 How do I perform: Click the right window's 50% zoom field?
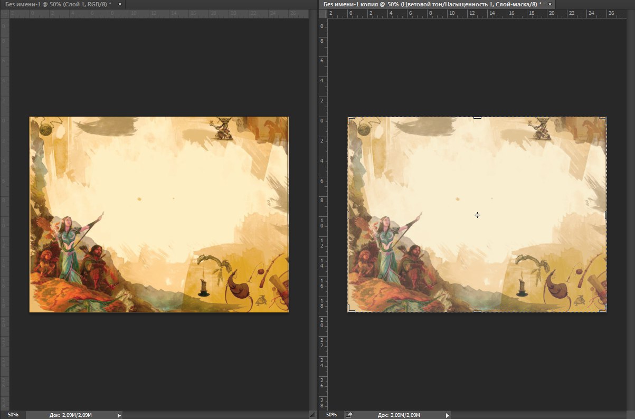click(x=331, y=415)
